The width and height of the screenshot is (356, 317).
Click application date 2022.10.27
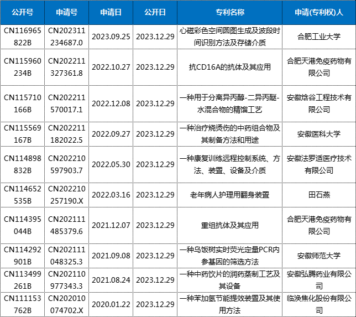click(x=111, y=67)
